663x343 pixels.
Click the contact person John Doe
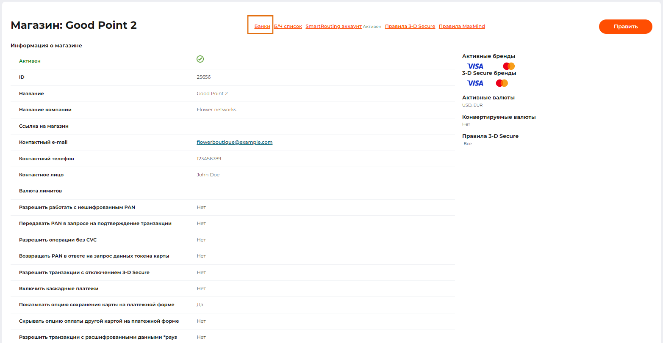[x=208, y=175]
